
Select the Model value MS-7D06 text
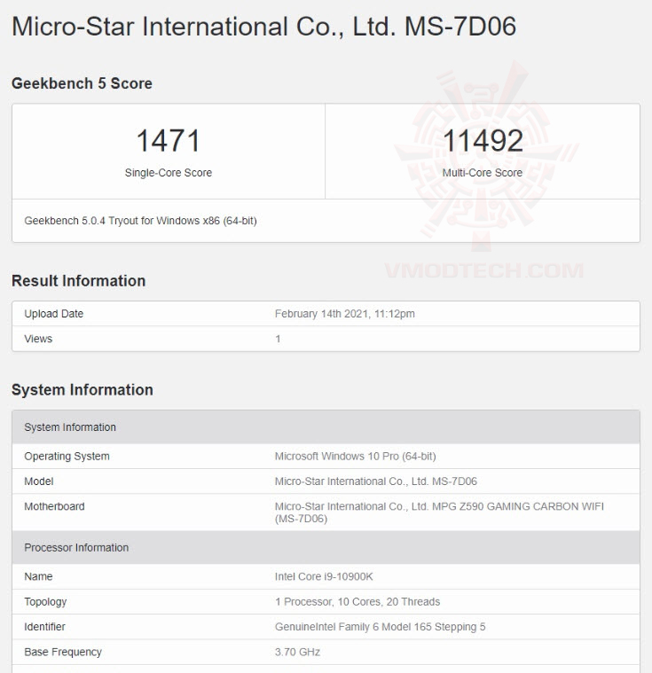click(x=376, y=481)
